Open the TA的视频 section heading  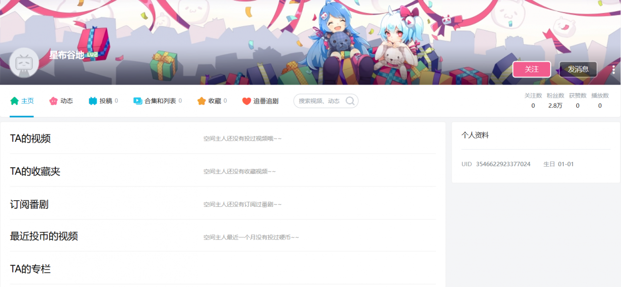click(30, 138)
